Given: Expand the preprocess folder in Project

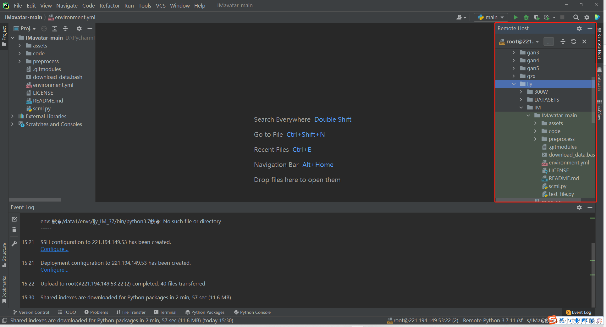Looking at the screenshot, I should point(19,61).
